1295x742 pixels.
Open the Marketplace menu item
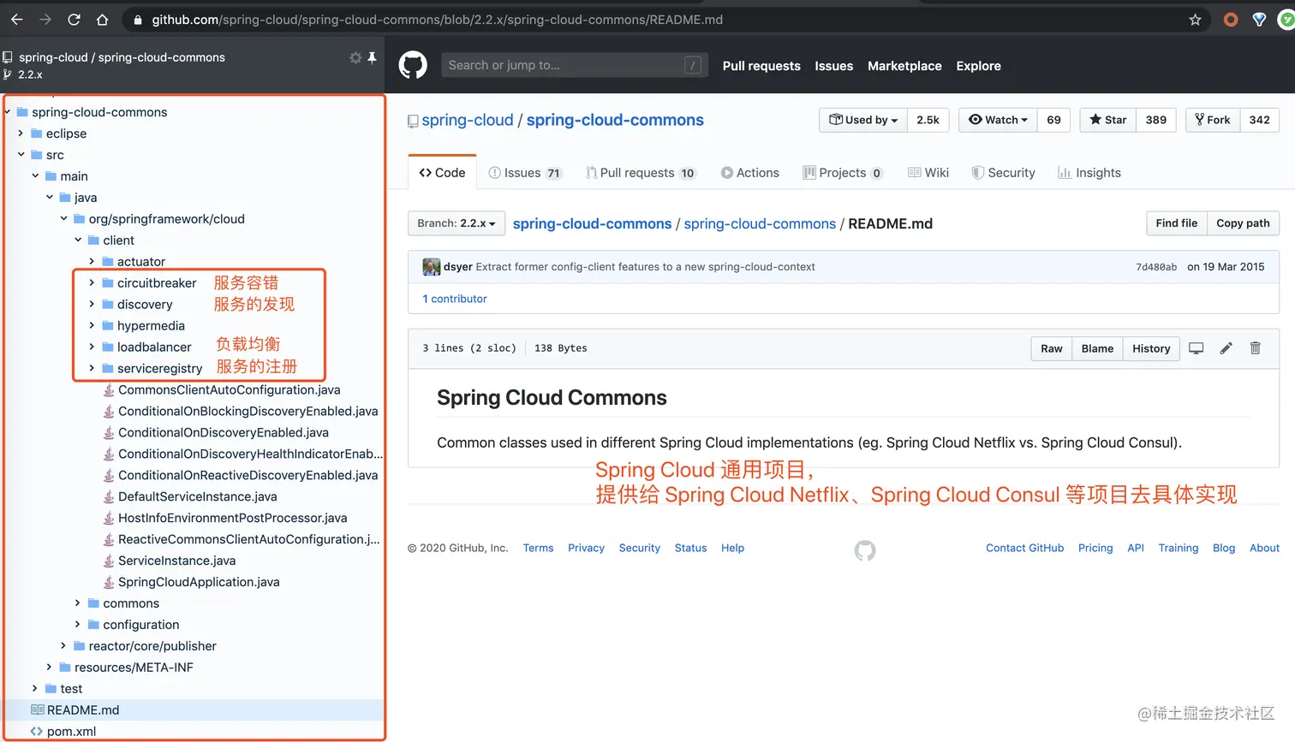tap(904, 65)
